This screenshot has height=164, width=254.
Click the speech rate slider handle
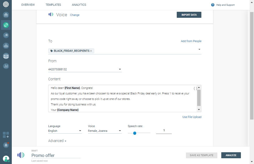(x=135, y=133)
